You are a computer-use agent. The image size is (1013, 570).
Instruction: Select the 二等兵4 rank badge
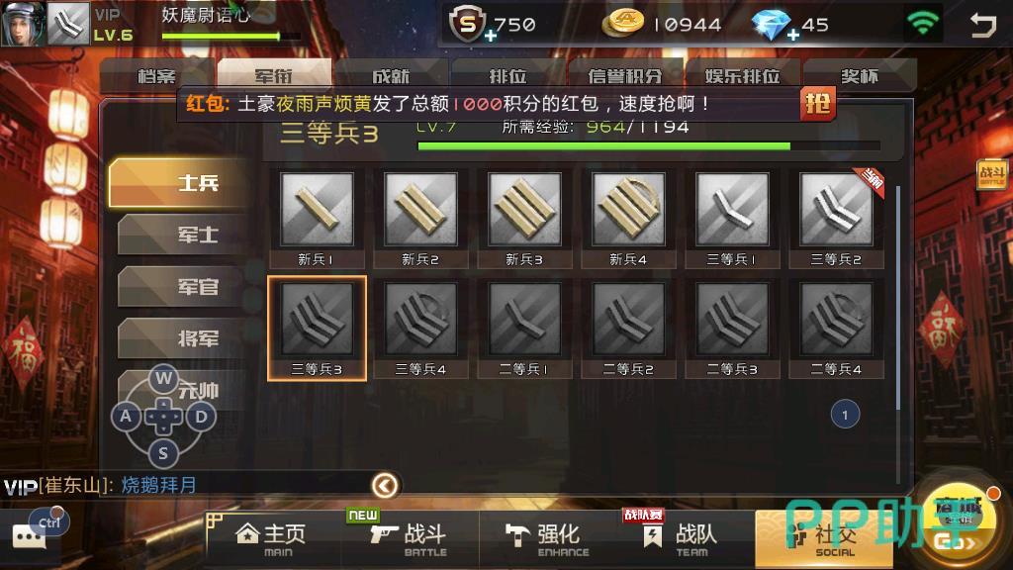pos(836,330)
